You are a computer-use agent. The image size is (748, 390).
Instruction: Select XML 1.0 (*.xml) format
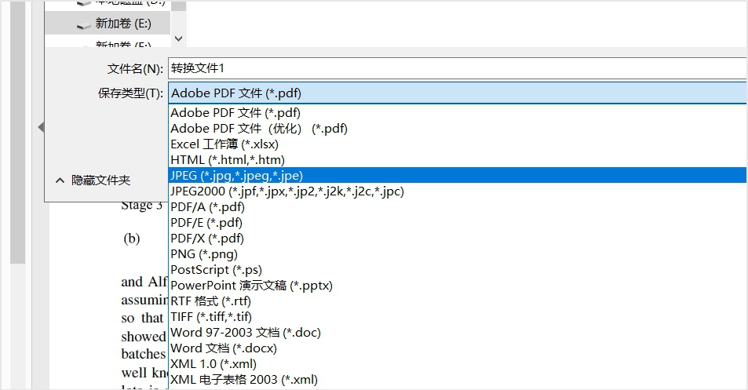pos(458,364)
